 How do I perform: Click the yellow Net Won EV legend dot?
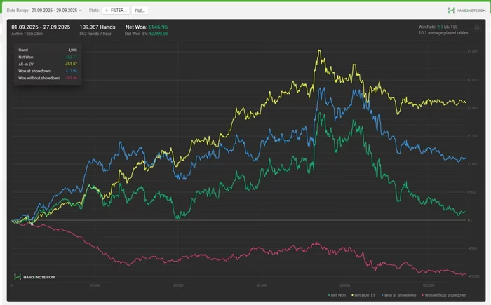(x=351, y=296)
